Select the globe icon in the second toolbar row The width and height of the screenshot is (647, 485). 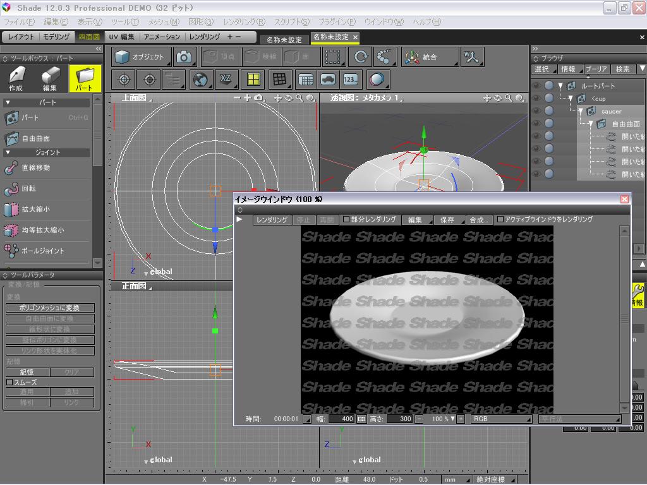[x=200, y=80]
